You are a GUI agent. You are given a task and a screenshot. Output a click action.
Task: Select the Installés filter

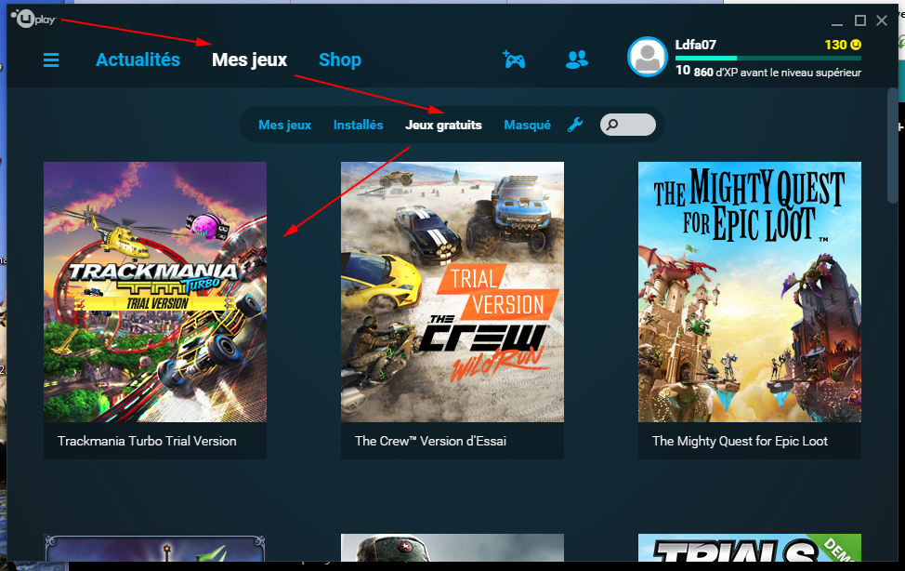pyautogui.click(x=358, y=125)
